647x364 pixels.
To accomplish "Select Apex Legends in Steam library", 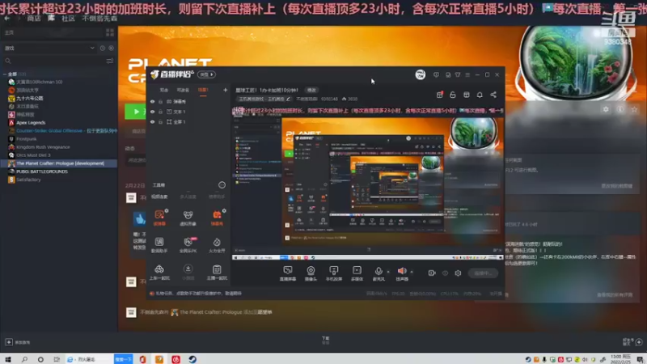I will (31, 123).
